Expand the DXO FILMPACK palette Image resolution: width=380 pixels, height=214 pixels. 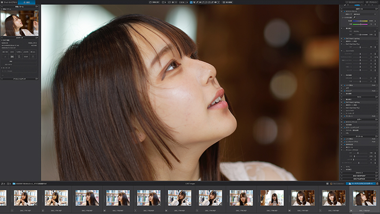coord(359,179)
